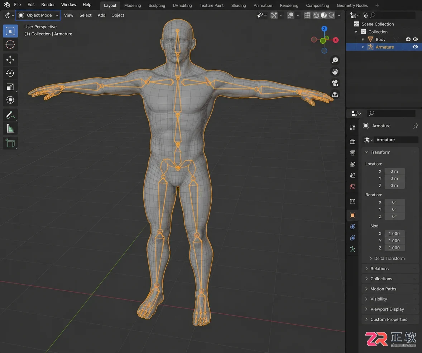This screenshot has height=353, width=422.
Task: Open the Window menu
Action: pos(69,5)
